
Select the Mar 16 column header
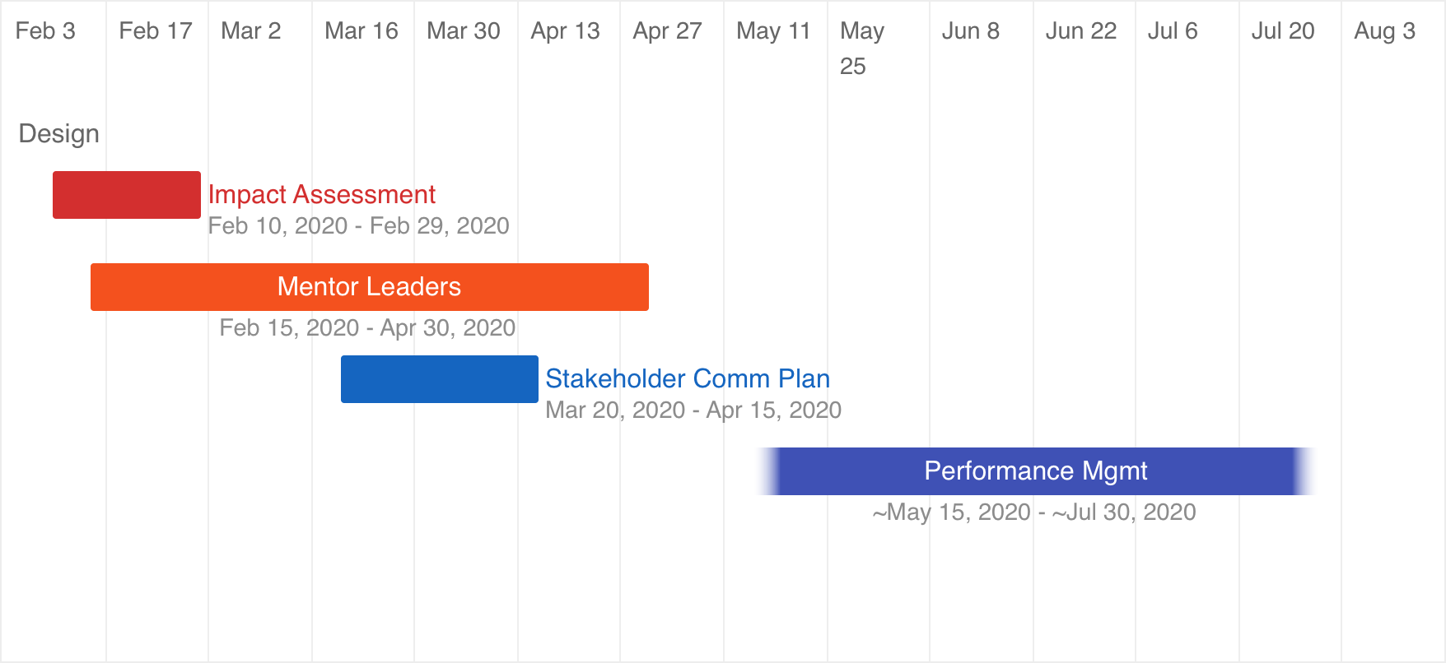(361, 31)
